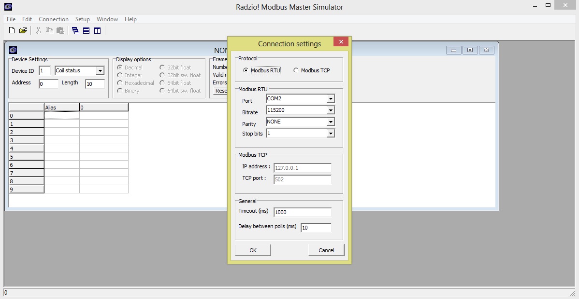Viewport: 579px width, 299px height.
Task: Click row header 3 in the table
Action: (x=27, y=140)
